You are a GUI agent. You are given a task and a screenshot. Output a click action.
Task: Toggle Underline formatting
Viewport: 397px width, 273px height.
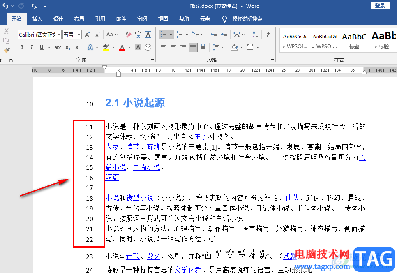pos(42,47)
